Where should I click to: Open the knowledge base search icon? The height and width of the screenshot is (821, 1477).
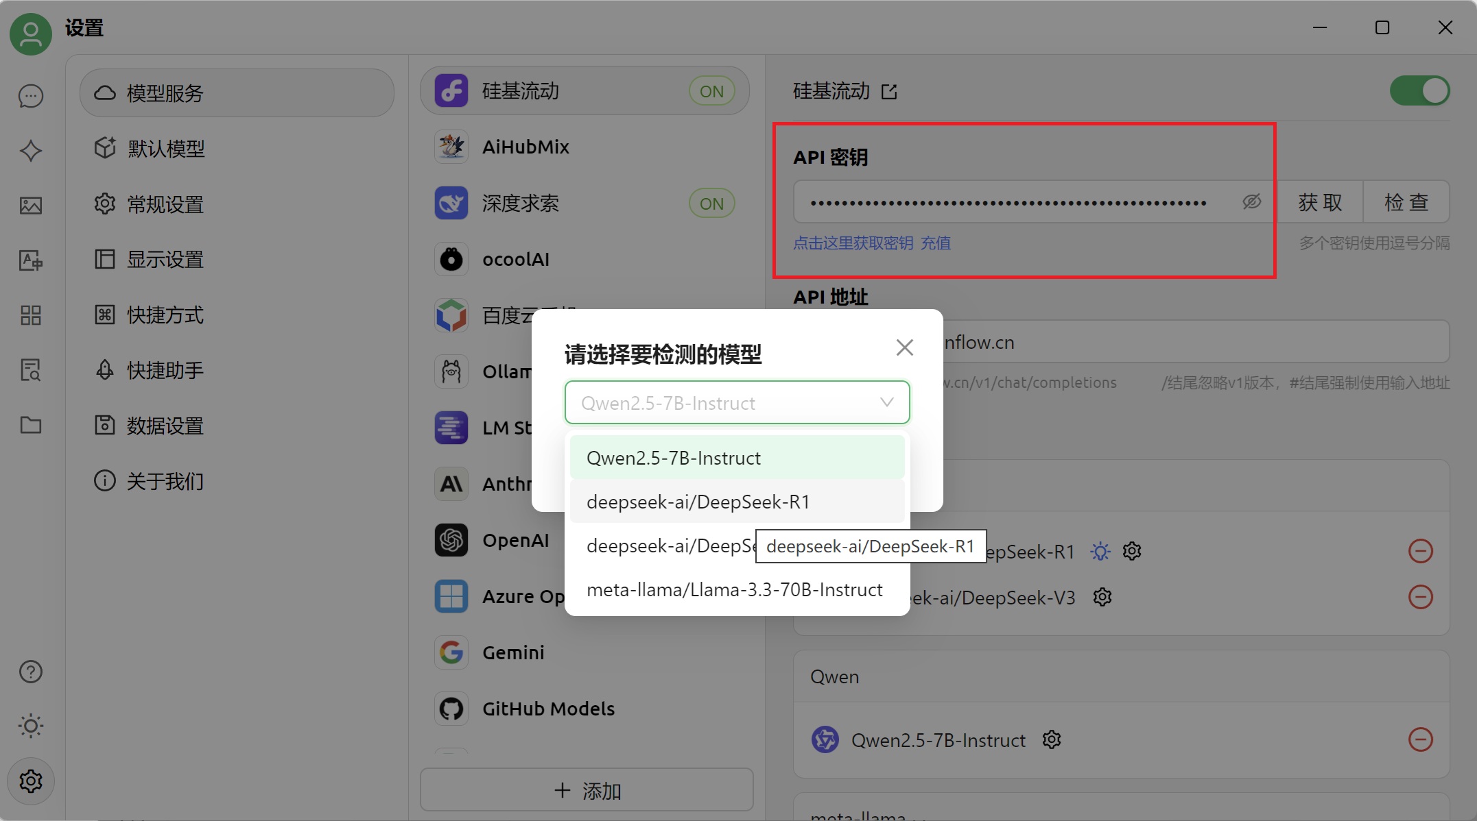point(31,370)
